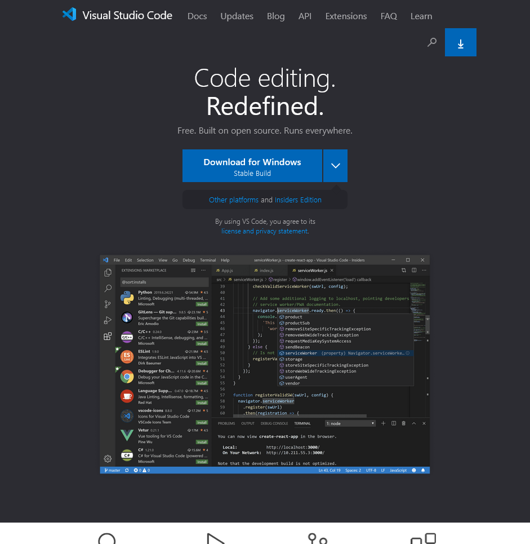
Task: Open Source Control icon in activity bar
Action: click(108, 304)
